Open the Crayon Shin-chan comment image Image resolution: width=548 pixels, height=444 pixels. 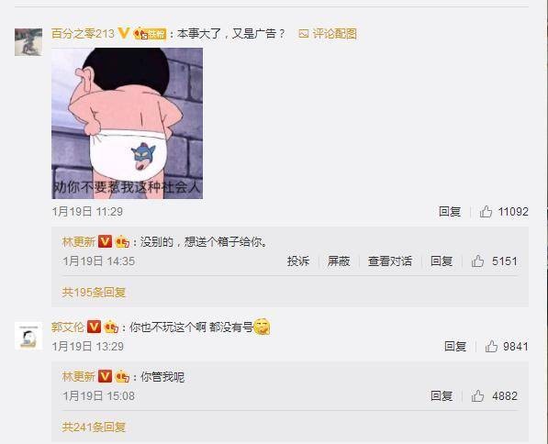coord(128,123)
